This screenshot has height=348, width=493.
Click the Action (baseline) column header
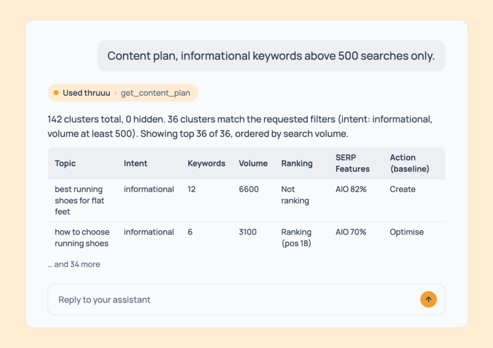pos(409,163)
